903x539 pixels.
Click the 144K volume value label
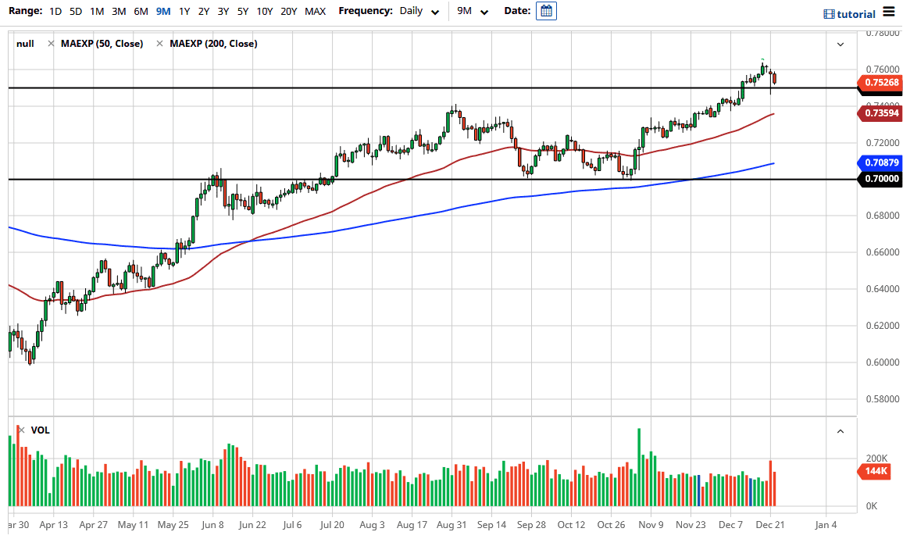[x=874, y=471]
